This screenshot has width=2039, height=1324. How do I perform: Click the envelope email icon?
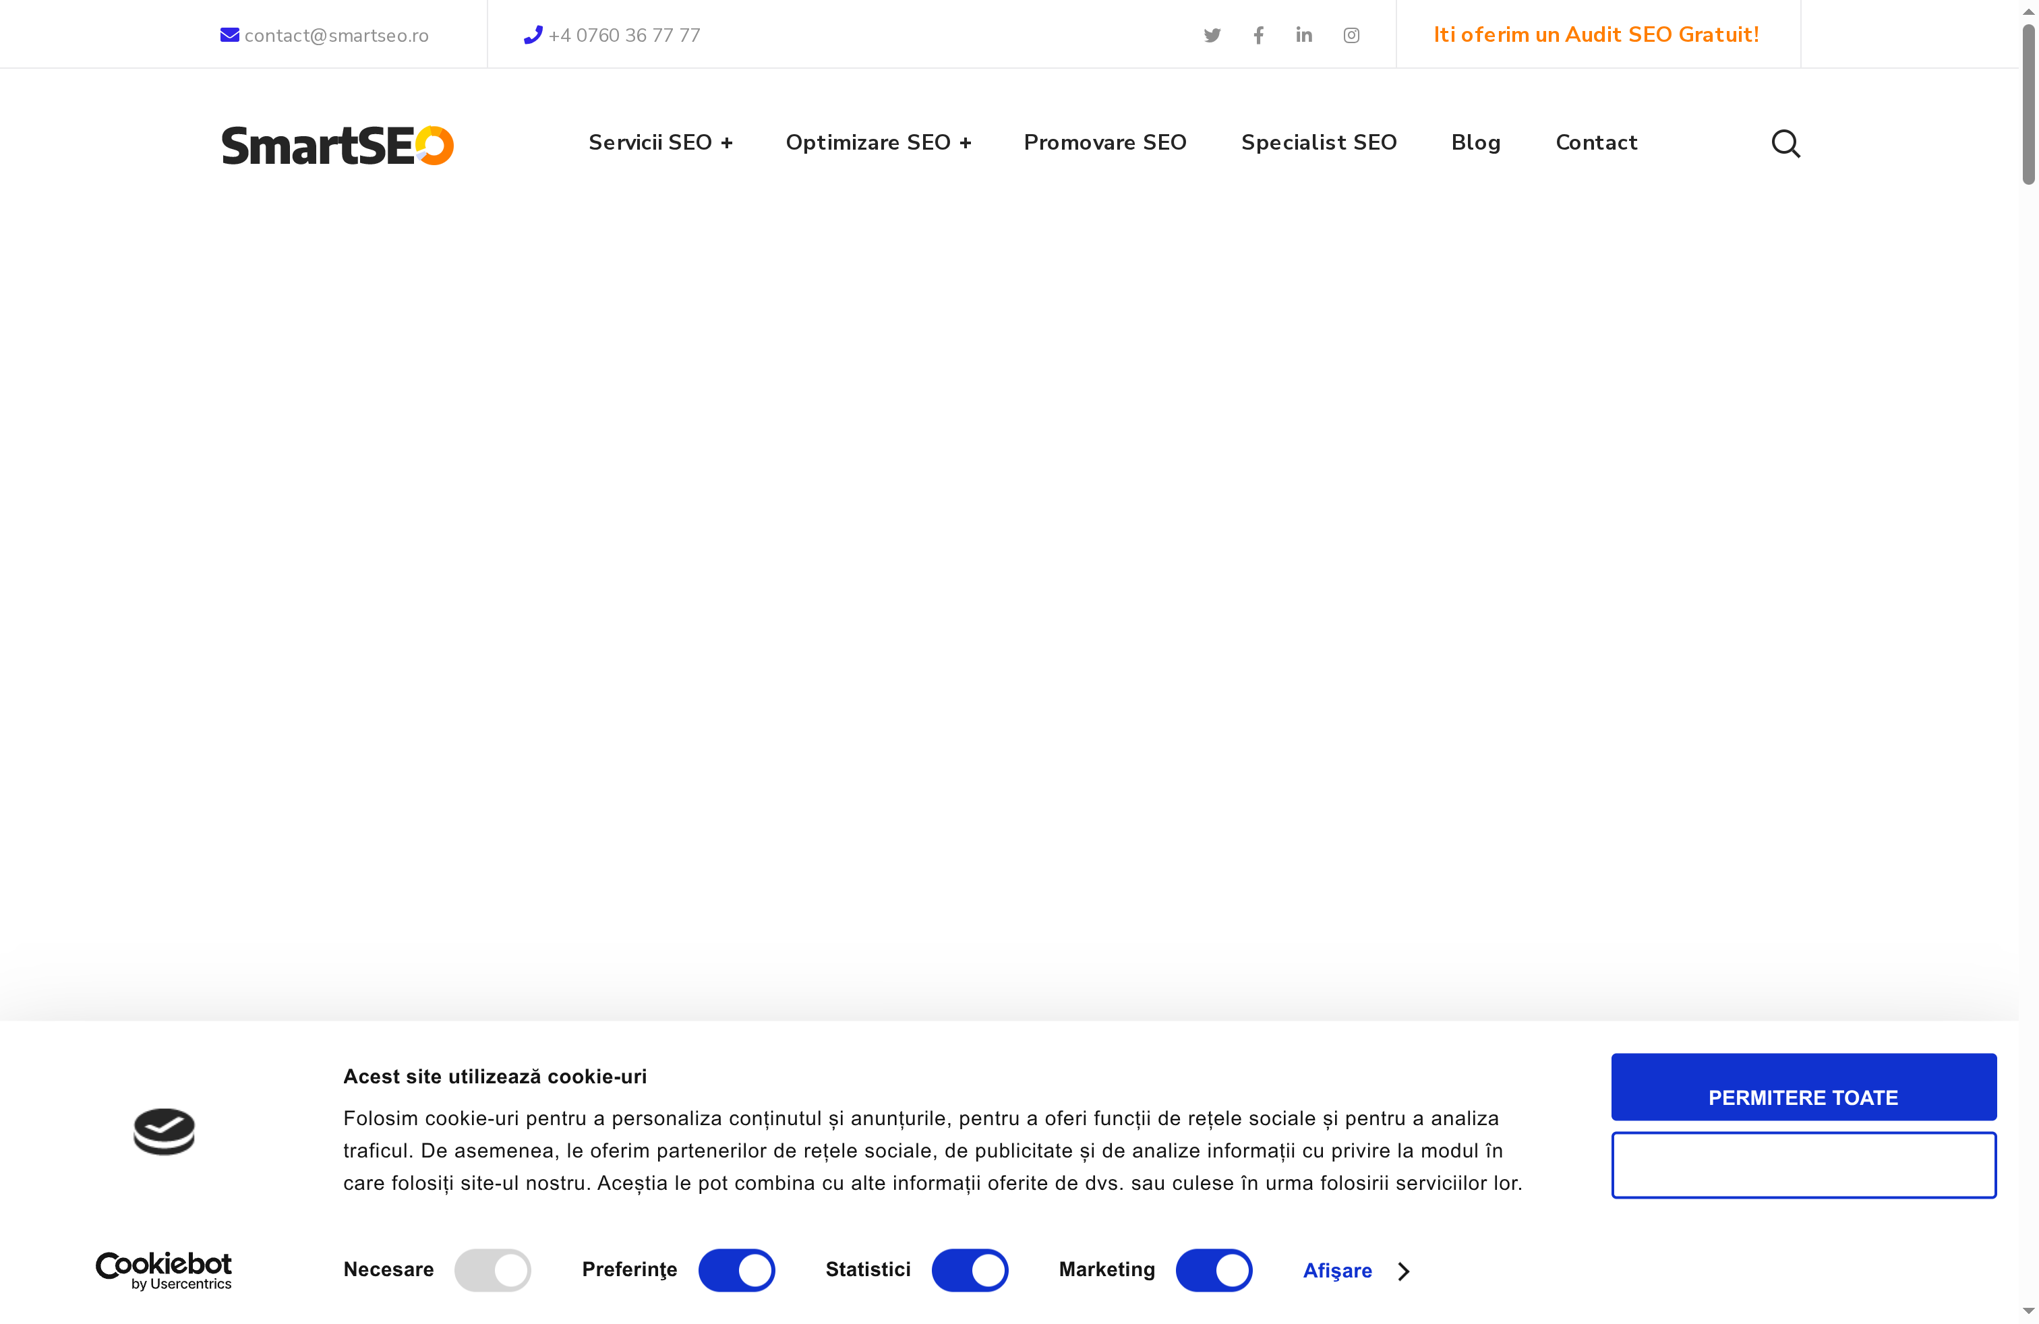pyautogui.click(x=230, y=35)
